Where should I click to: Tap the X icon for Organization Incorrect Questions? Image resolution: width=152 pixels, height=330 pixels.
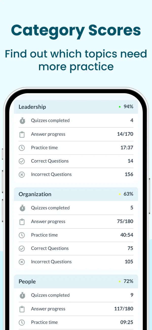point(22,262)
